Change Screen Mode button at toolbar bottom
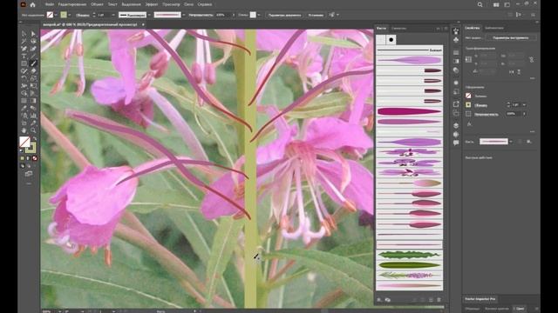Viewport: 558px width, 313px height. click(x=29, y=174)
